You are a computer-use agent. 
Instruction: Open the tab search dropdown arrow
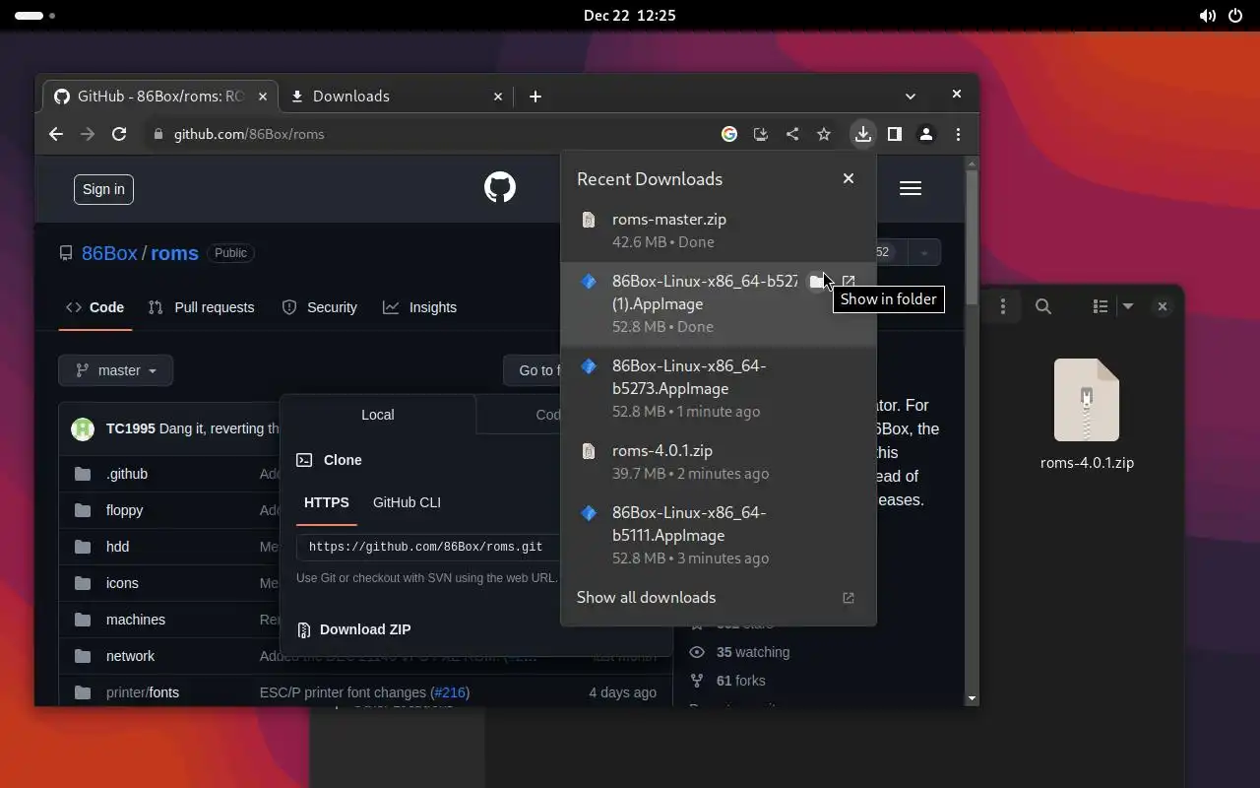pyautogui.click(x=911, y=96)
